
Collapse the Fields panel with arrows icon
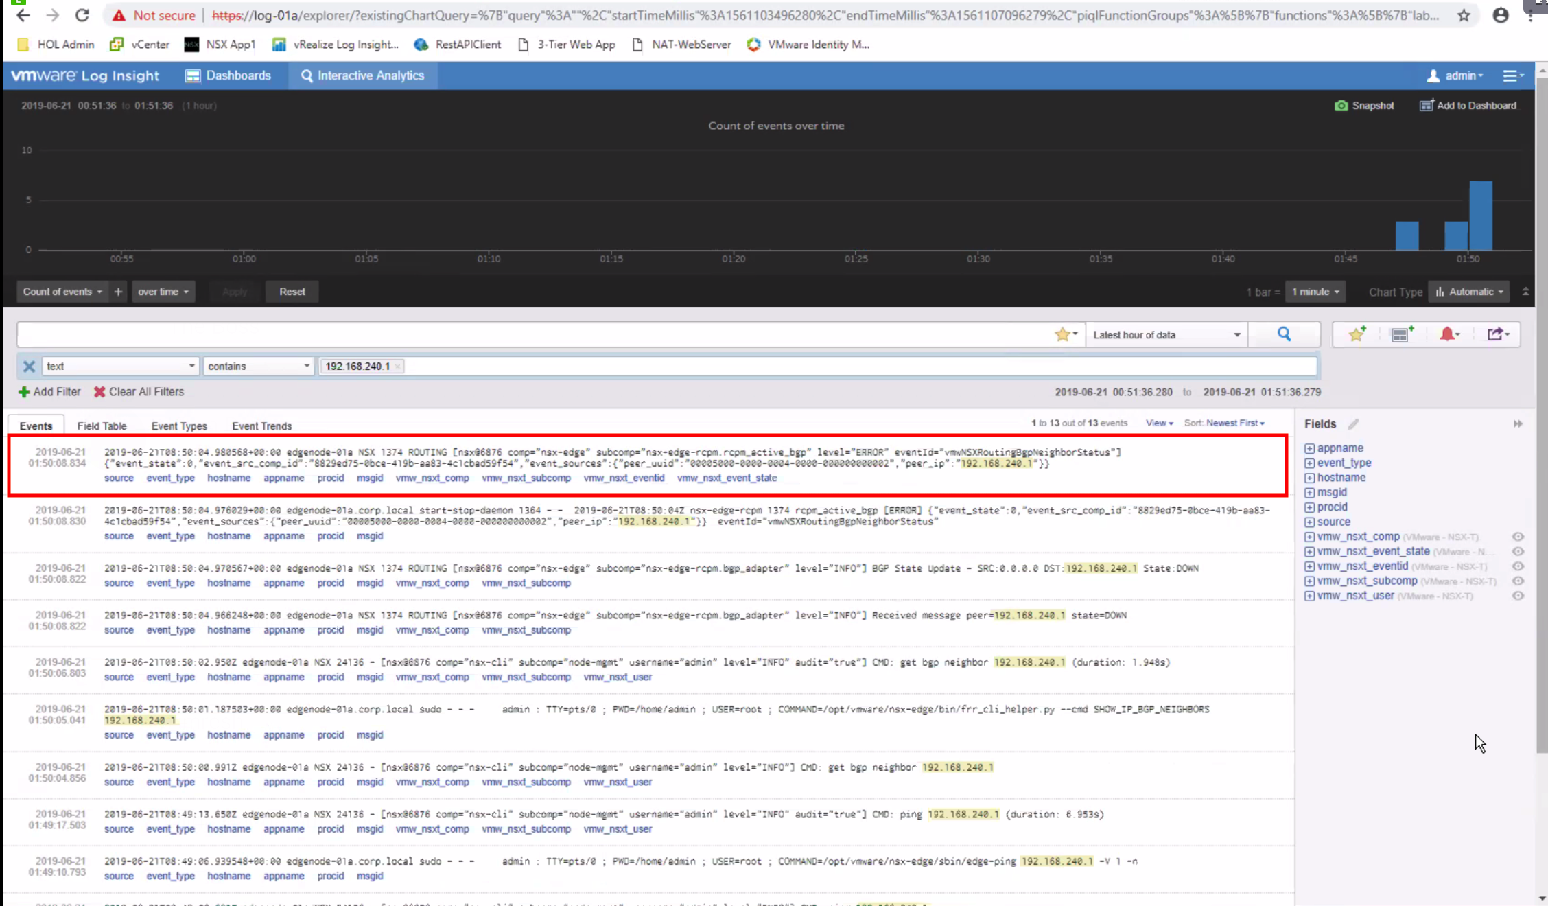1518,424
